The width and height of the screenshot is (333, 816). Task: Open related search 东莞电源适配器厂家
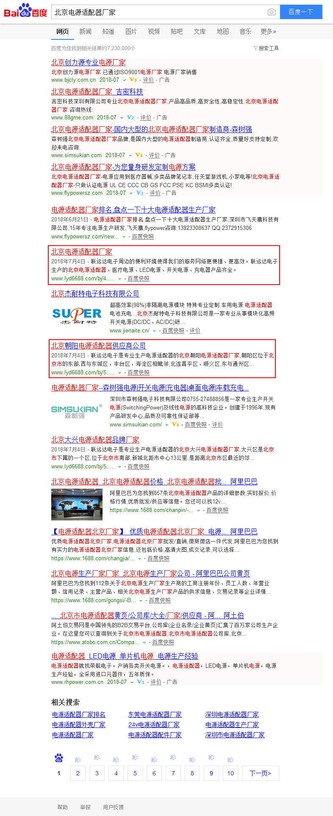155,714
